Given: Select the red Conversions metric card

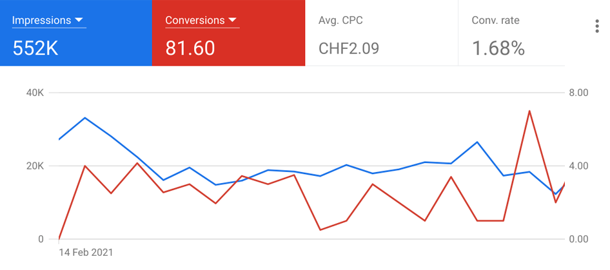Looking at the screenshot, I should (228, 33).
